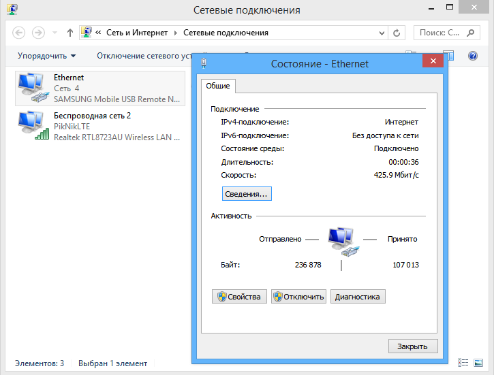Image resolution: width=494 pixels, height=375 pixels.
Task: Switch to details view icon in status bar
Action: pyautogui.click(x=463, y=363)
